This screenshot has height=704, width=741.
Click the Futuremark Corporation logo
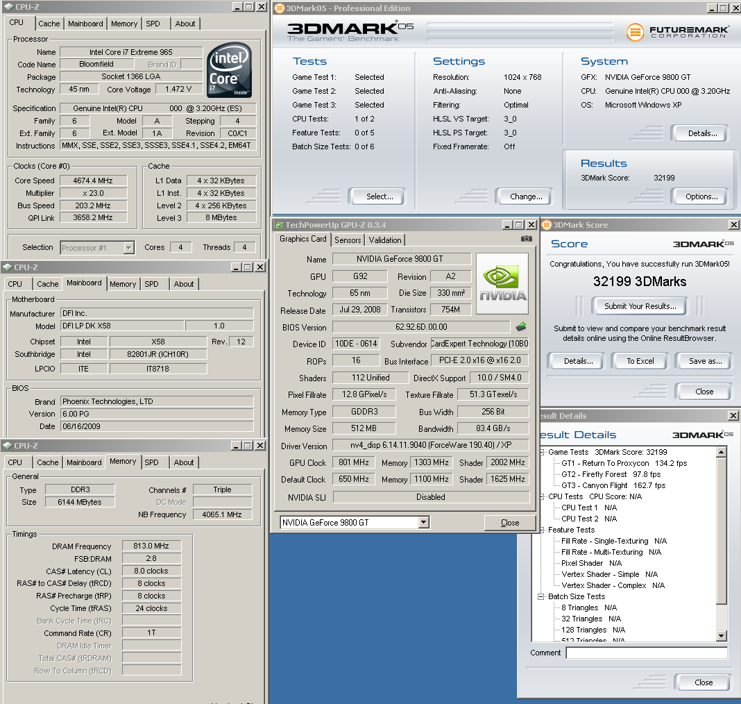(677, 32)
